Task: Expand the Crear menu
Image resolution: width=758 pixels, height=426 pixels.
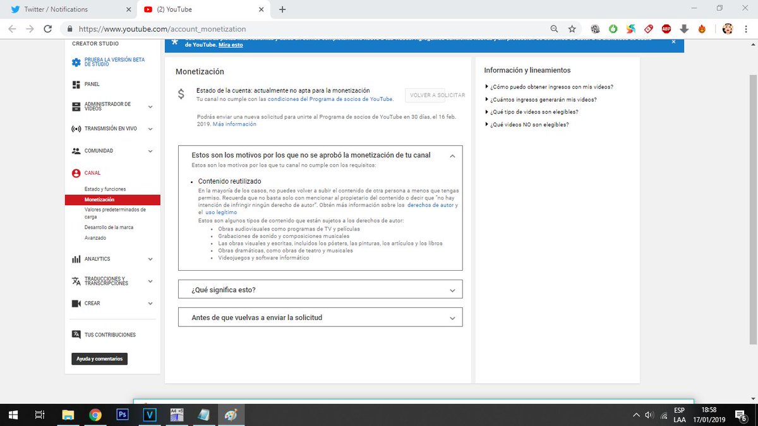Action: pyautogui.click(x=150, y=303)
